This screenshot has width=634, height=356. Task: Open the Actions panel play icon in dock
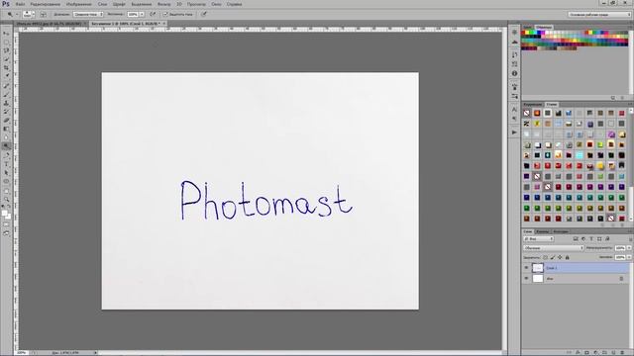pos(514,132)
